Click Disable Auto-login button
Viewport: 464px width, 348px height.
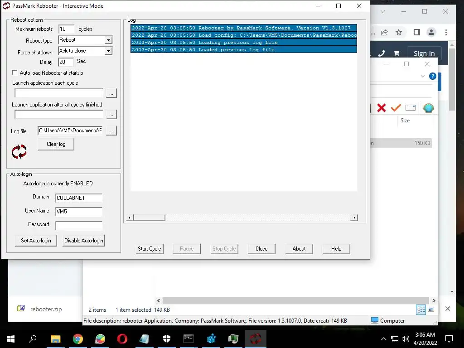coord(84,241)
